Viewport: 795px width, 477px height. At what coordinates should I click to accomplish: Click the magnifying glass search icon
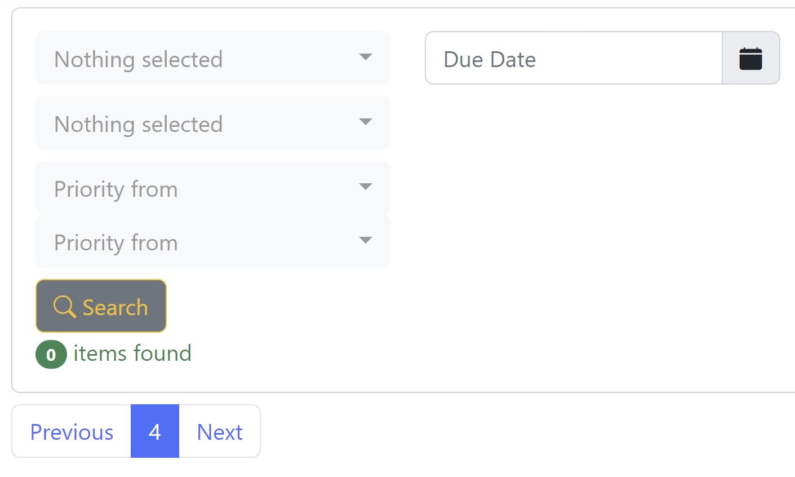64,307
